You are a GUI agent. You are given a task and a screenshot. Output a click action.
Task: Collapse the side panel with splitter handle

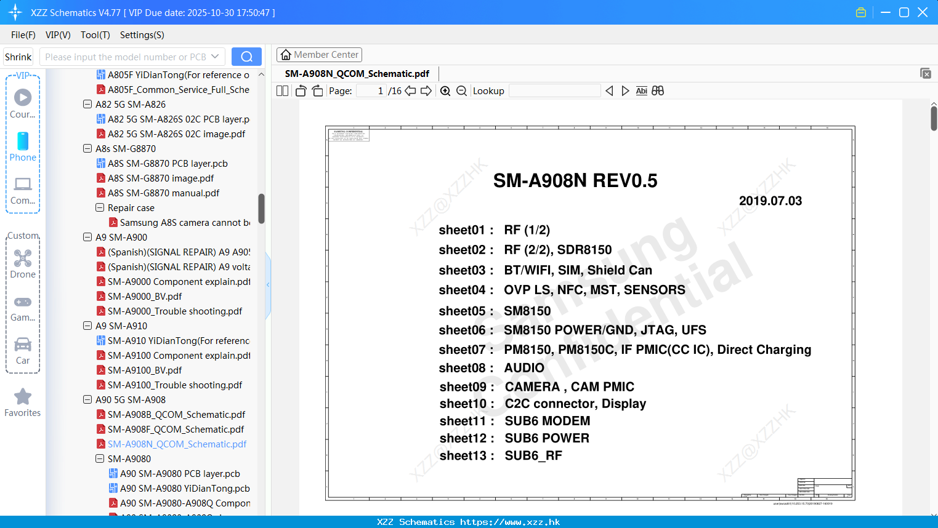[268, 285]
